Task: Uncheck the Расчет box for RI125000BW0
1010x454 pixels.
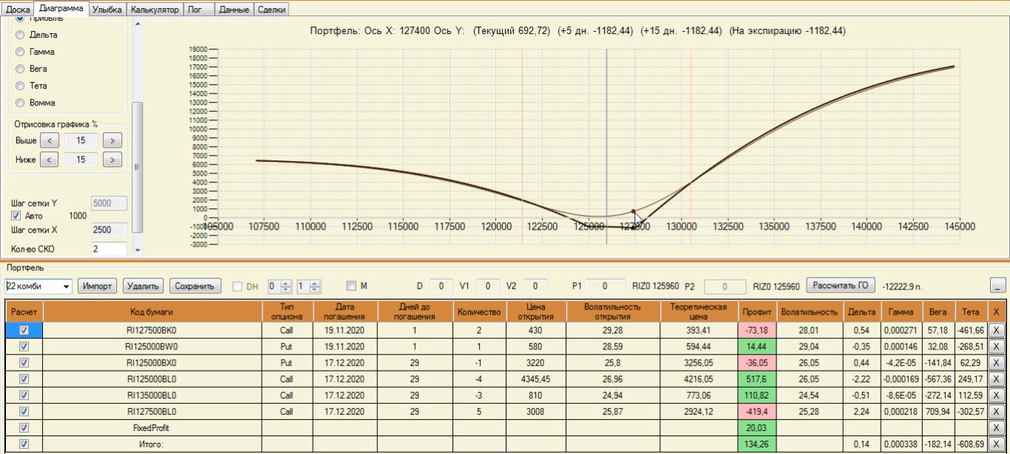Action: click(24, 346)
